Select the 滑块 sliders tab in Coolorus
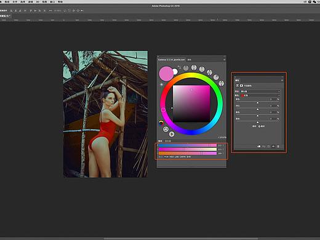 [x=160, y=141]
